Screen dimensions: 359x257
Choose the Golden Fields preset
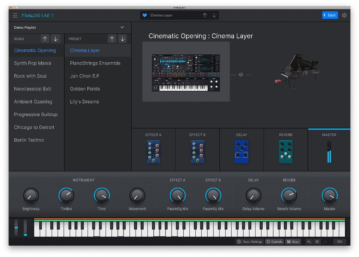(x=98, y=89)
